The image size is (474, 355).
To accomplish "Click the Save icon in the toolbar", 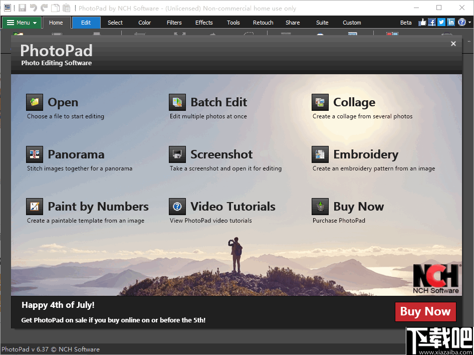I will pos(22,8).
